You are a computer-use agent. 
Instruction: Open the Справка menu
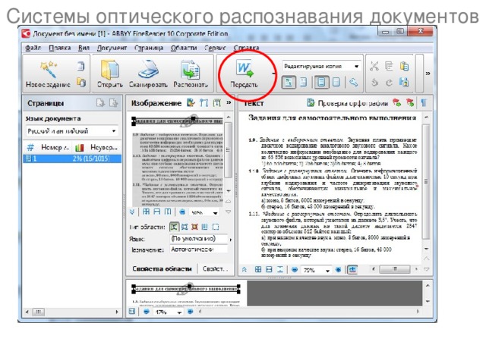(246, 48)
